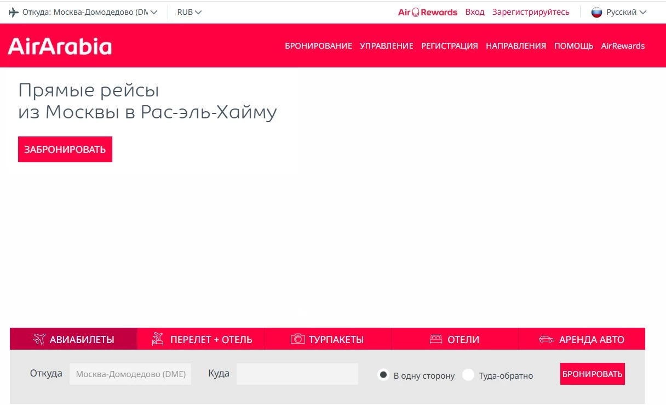Click the AirArabia logo
Screen dimensions: 666x405
point(60,46)
